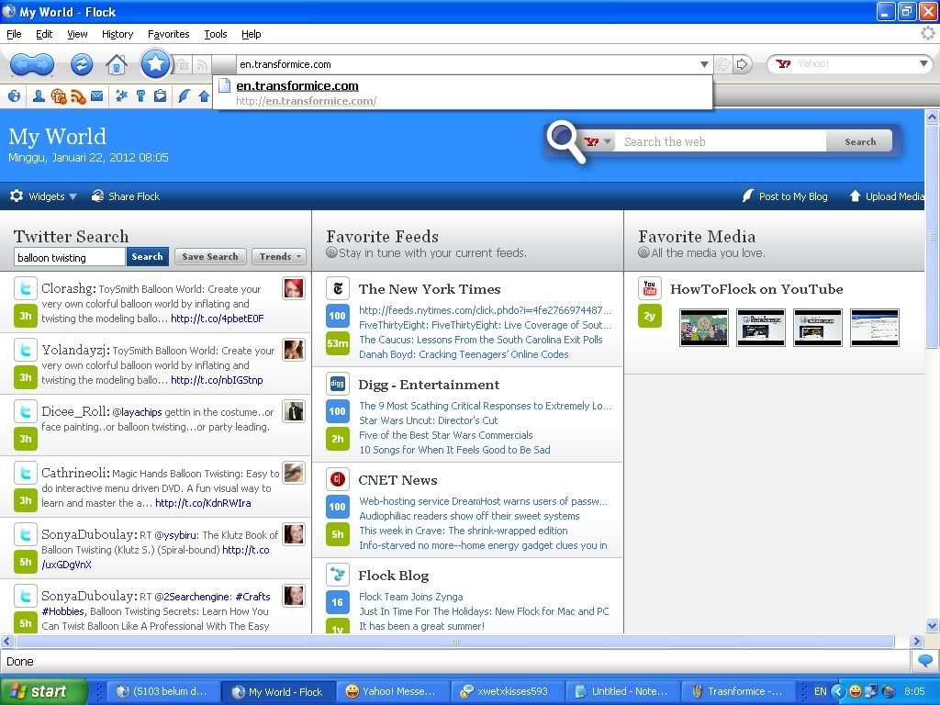This screenshot has height=705, width=940.
Task: Open the Favorites menu
Action: 169,34
